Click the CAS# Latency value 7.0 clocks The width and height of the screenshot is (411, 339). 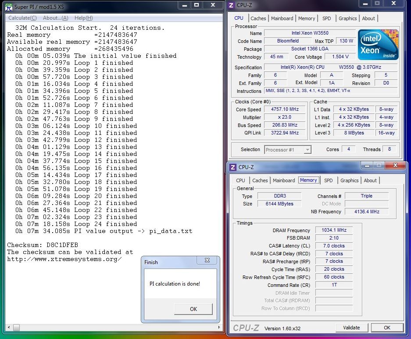[334, 246]
